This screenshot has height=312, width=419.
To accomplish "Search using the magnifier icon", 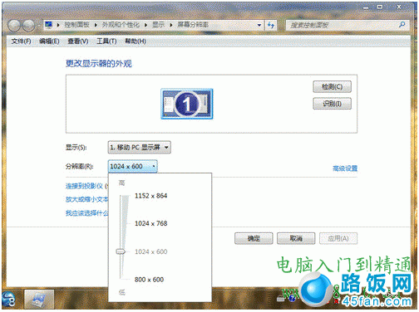I will [402, 25].
